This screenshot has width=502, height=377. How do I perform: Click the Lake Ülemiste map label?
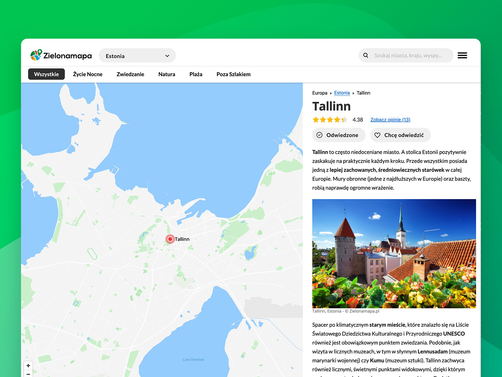click(x=194, y=359)
